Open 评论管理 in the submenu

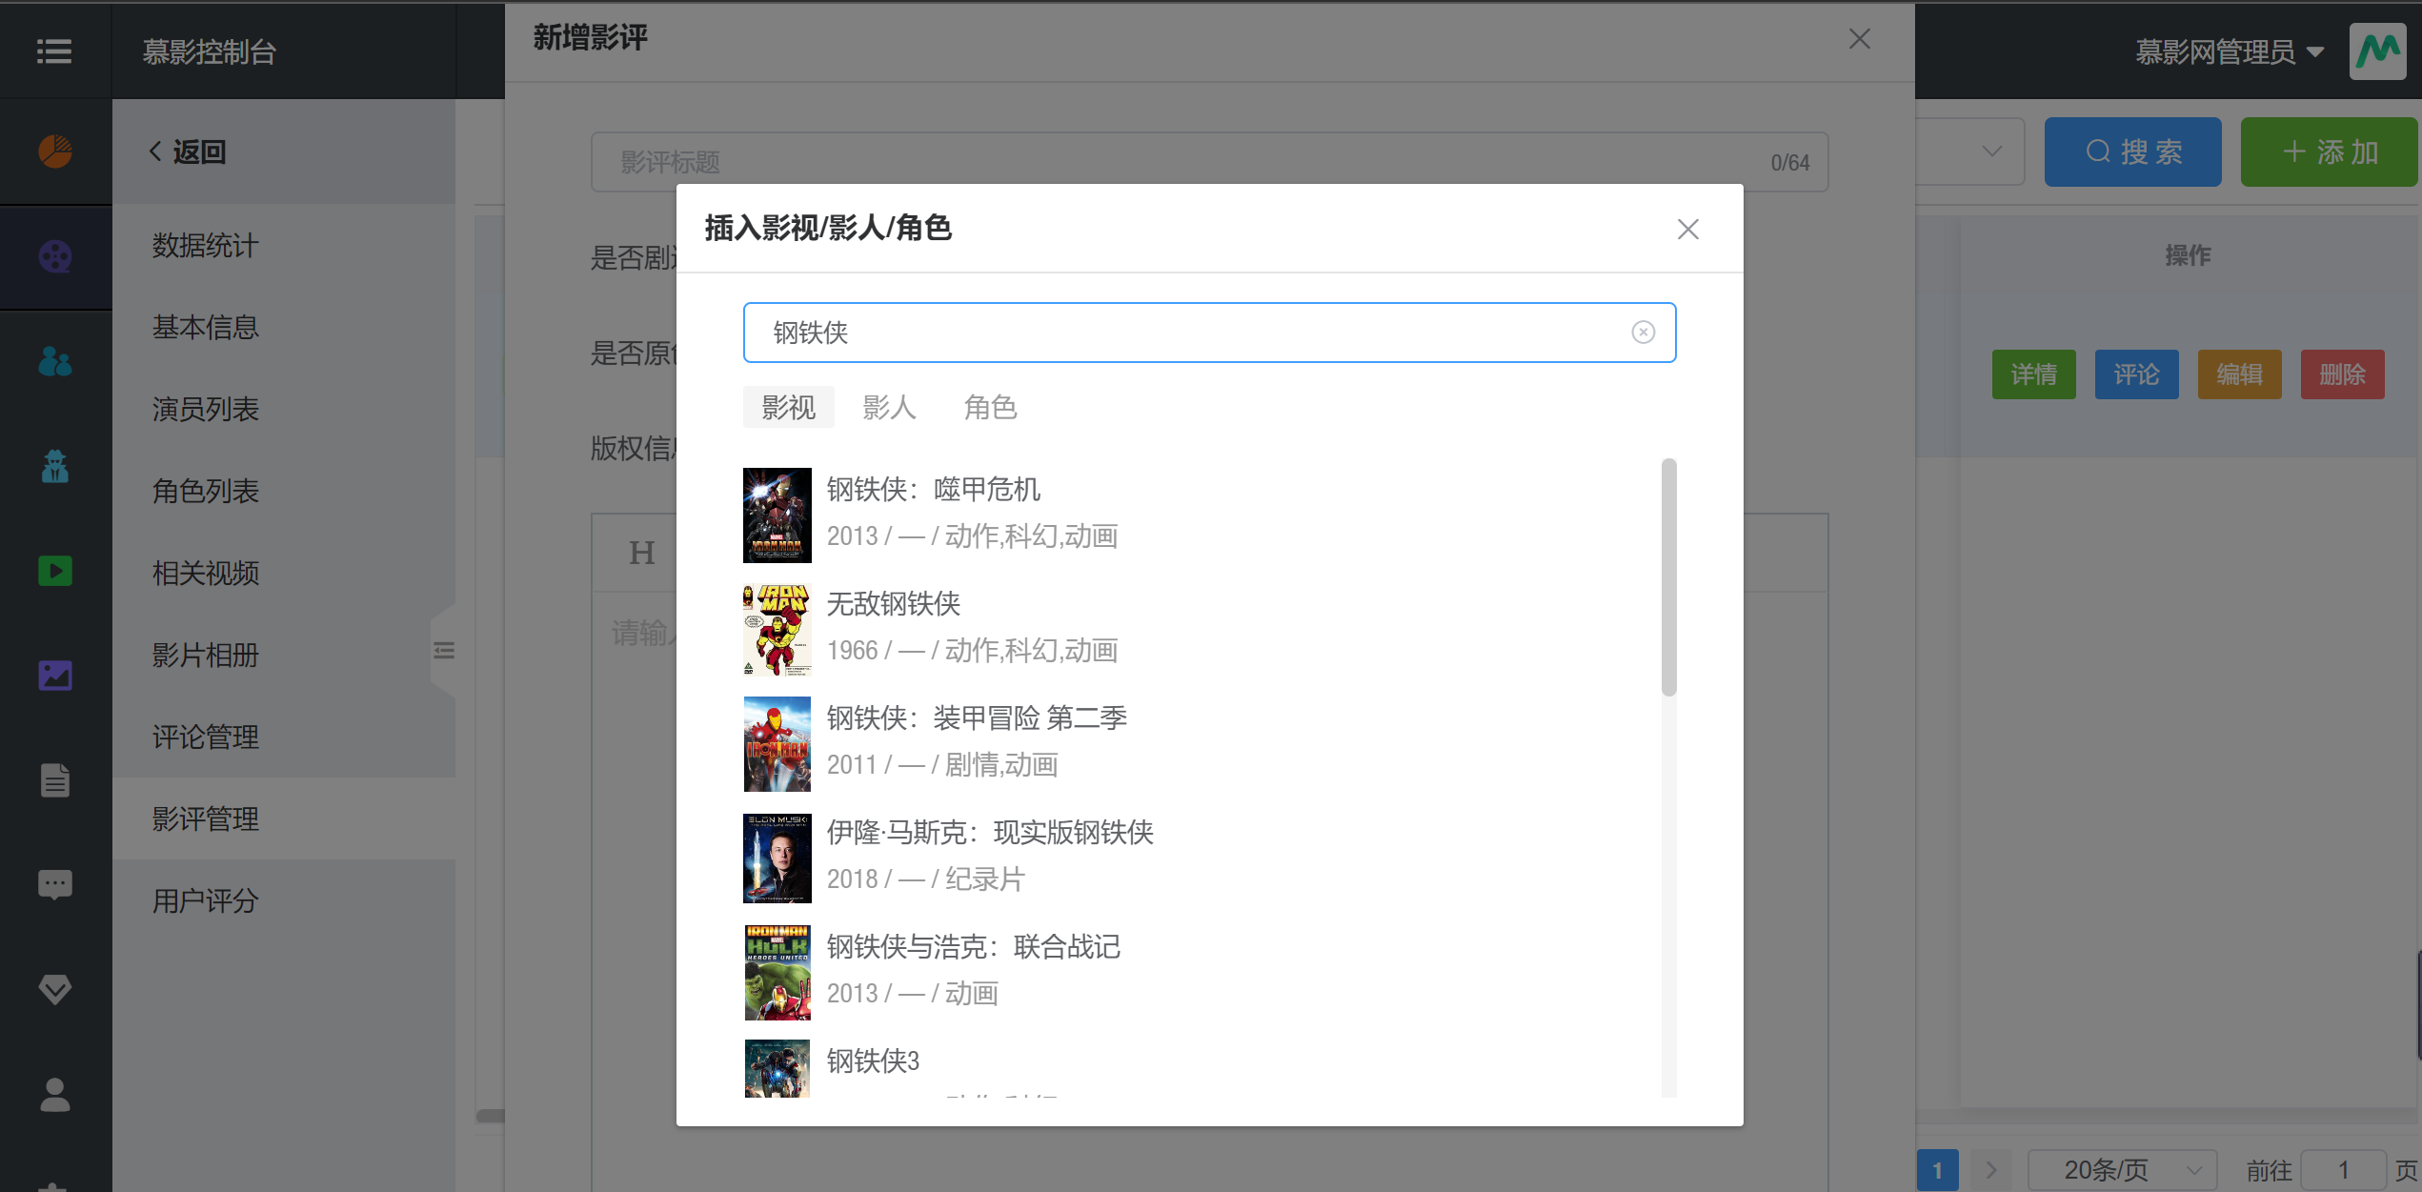284,737
